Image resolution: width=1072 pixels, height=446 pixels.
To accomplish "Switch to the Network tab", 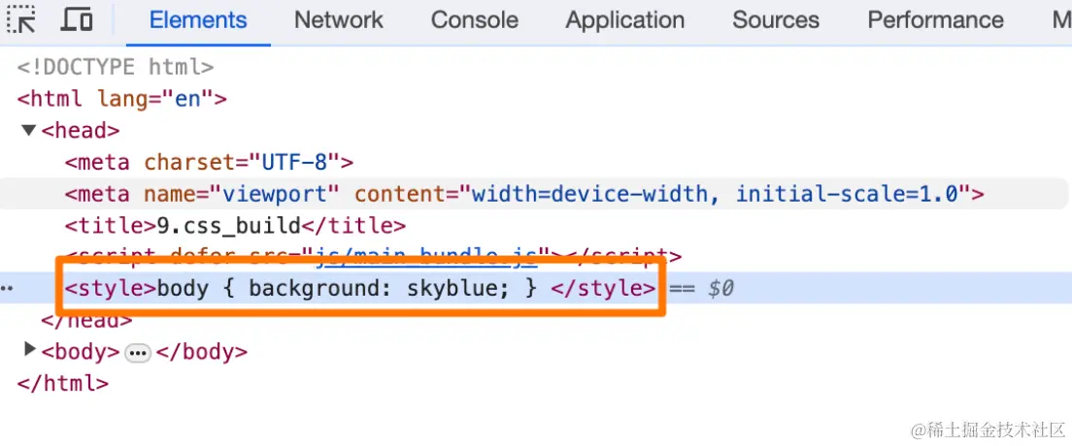I will tap(339, 20).
